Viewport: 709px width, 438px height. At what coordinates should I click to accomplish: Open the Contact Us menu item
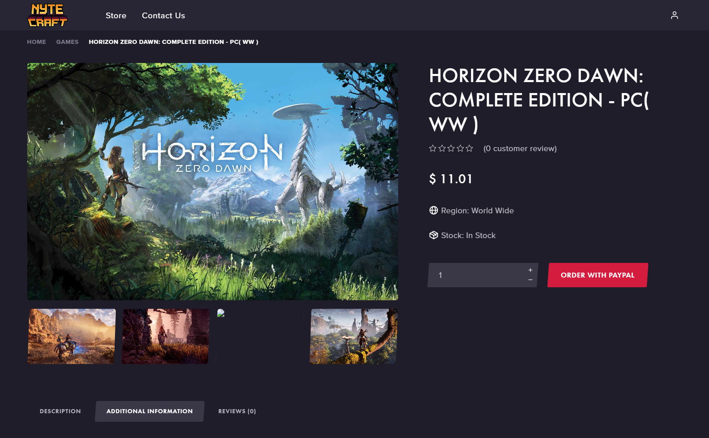click(x=163, y=15)
